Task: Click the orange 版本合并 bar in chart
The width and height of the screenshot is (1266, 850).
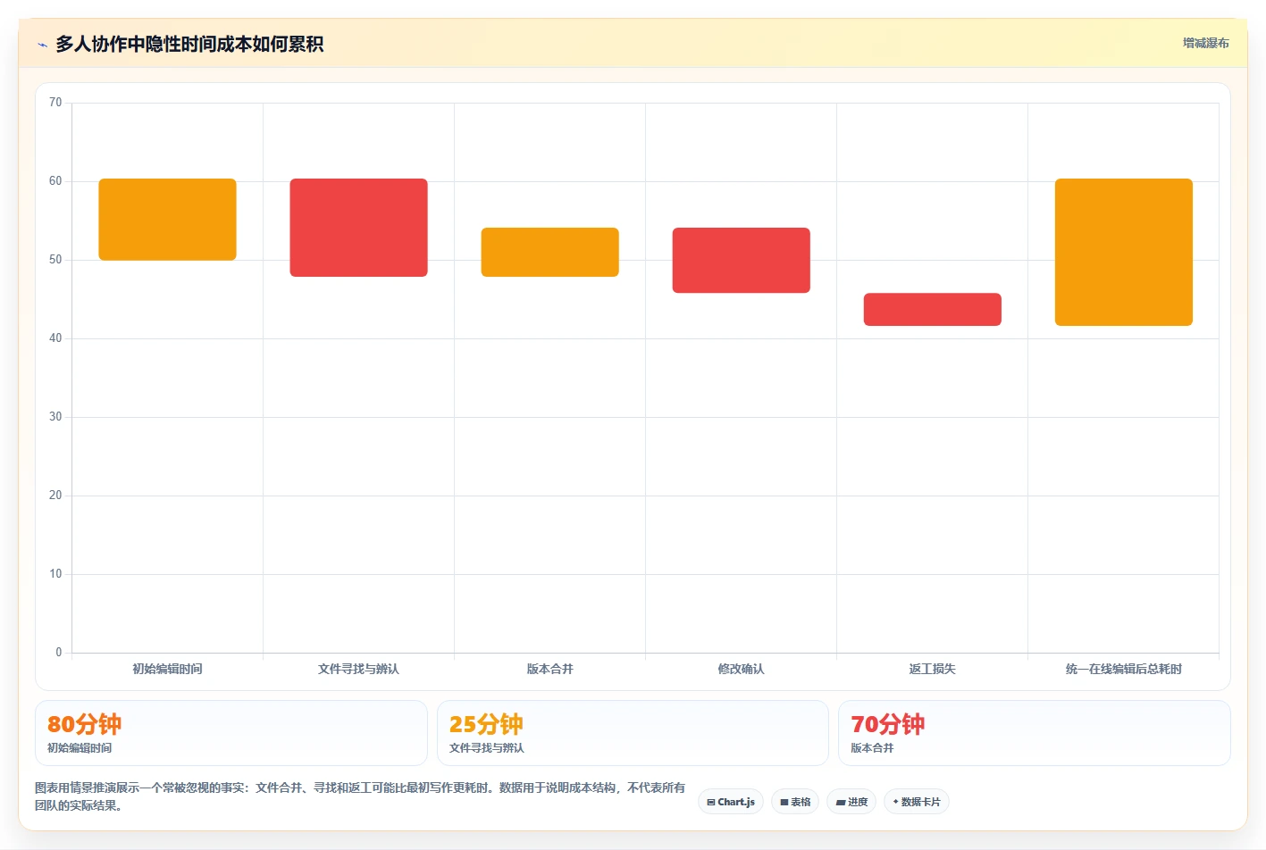Action: 549,252
